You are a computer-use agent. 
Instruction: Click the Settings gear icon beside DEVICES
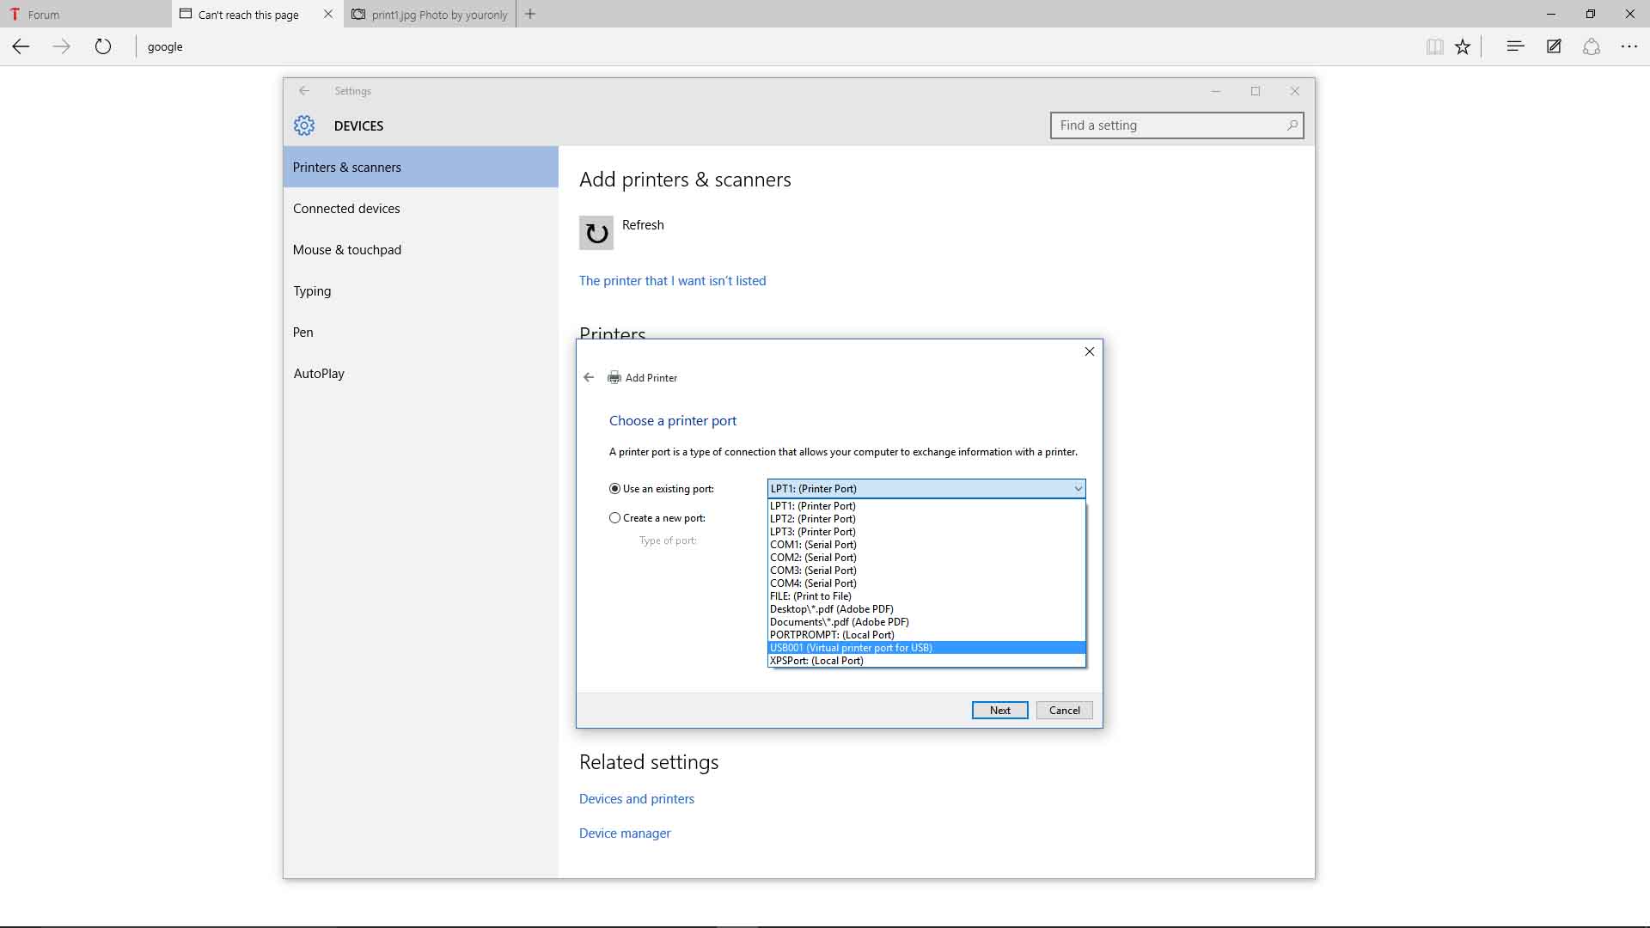tap(303, 125)
